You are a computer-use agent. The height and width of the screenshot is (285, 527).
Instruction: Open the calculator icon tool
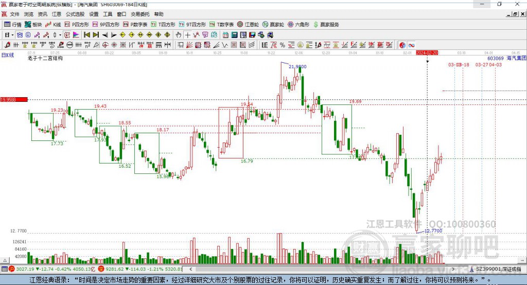(x=234, y=35)
